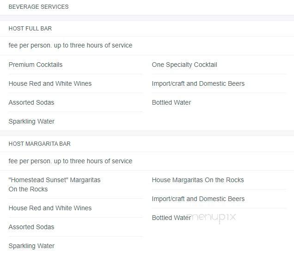
Task: Select Import/craft and Domestic Beers under Margarita Bar
Action: click(x=198, y=199)
